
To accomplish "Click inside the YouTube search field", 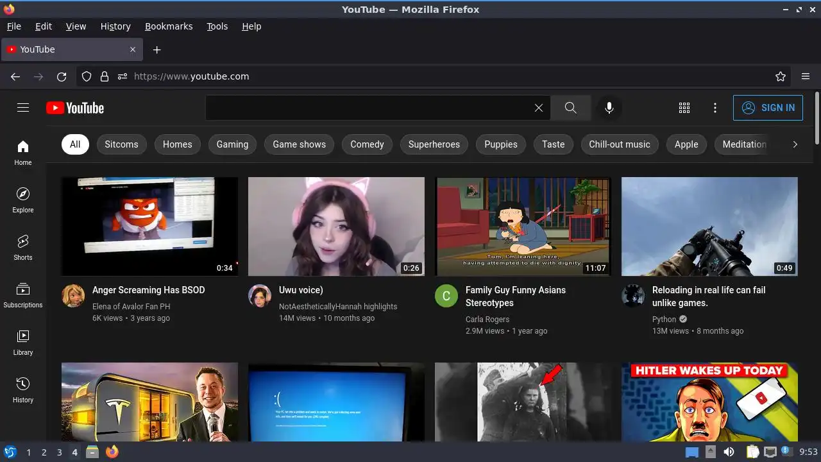I will pyautogui.click(x=369, y=108).
